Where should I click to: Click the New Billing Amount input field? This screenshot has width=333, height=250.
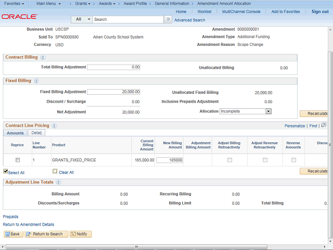pyautogui.click(x=170, y=160)
